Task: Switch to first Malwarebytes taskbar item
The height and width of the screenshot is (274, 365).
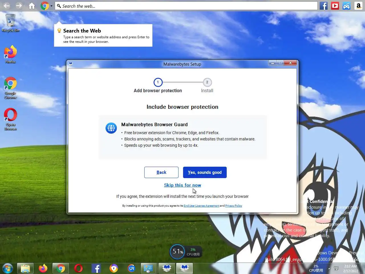Action: [167, 269]
